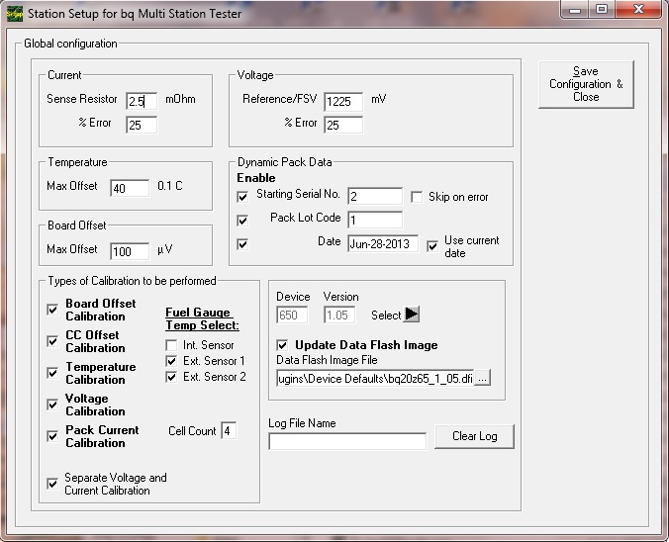Click the Dynamic Pack Data group label
This screenshot has height=542, width=669.
(285, 162)
